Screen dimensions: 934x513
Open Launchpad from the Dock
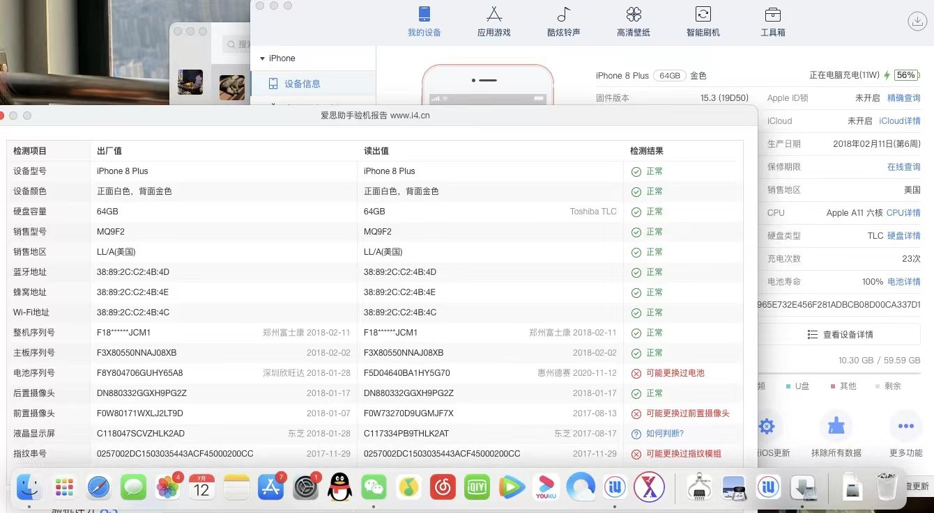(x=65, y=487)
